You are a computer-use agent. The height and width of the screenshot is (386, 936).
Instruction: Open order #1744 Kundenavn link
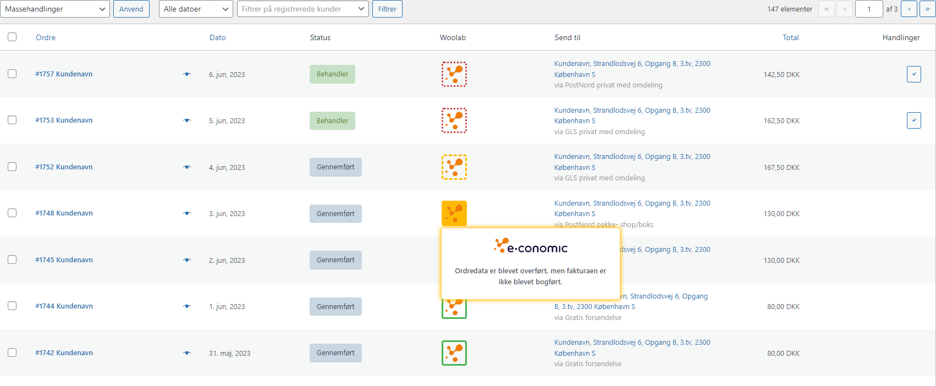[64, 306]
